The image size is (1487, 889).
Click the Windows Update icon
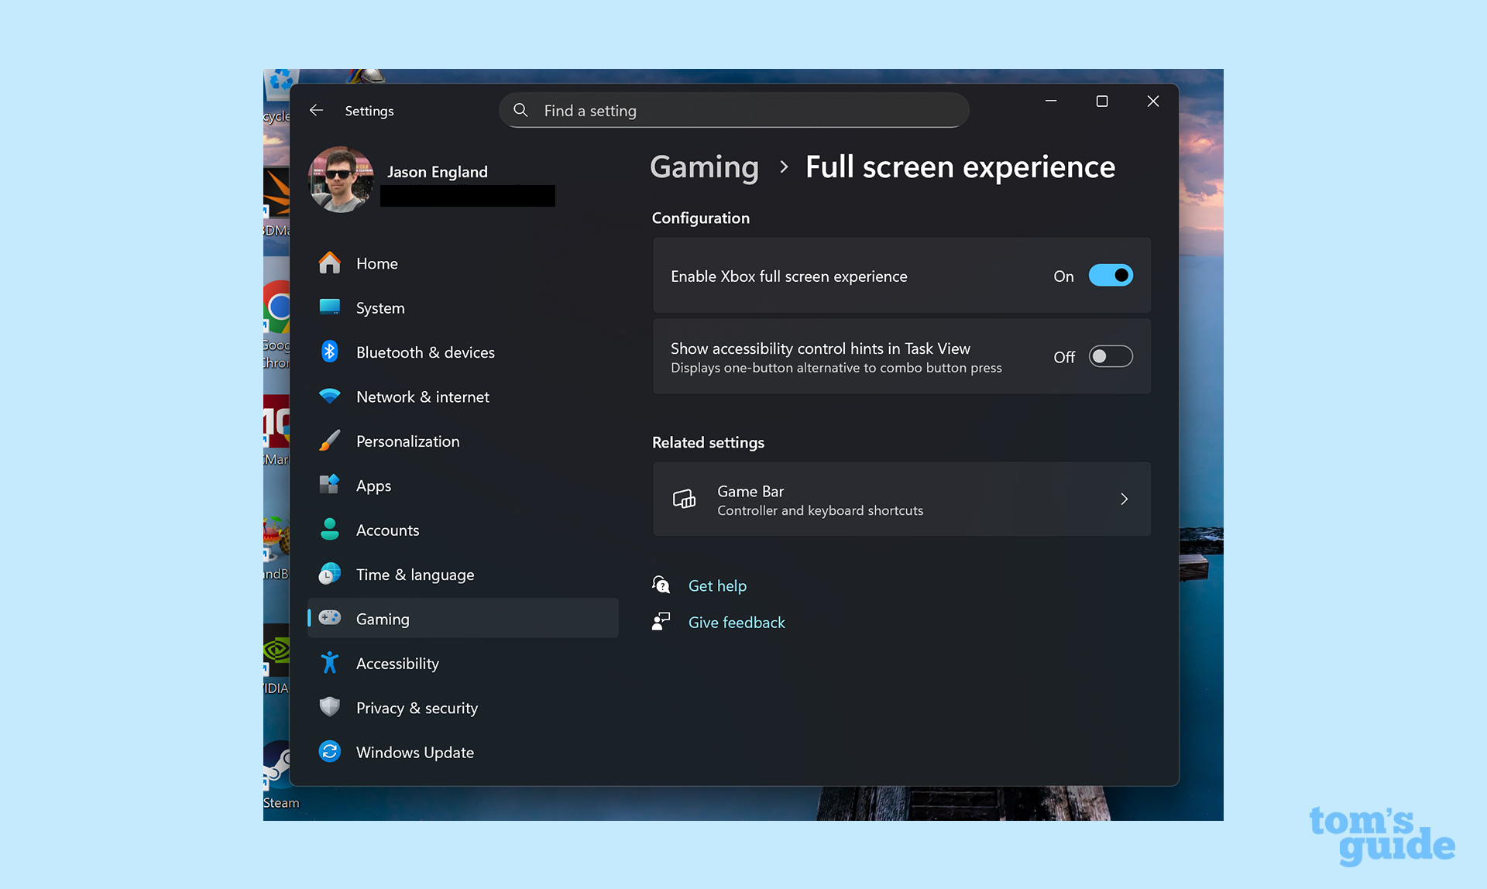tap(330, 751)
